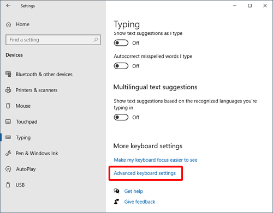Click the Touchpad icon in sidebar
This screenshot has height=213, width=273.
[8, 121]
